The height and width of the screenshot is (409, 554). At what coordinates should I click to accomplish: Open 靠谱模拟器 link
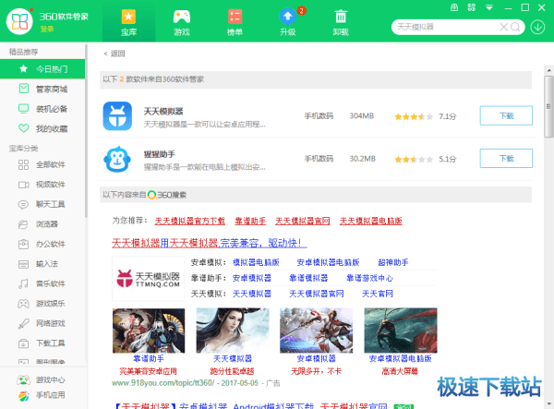308,278
